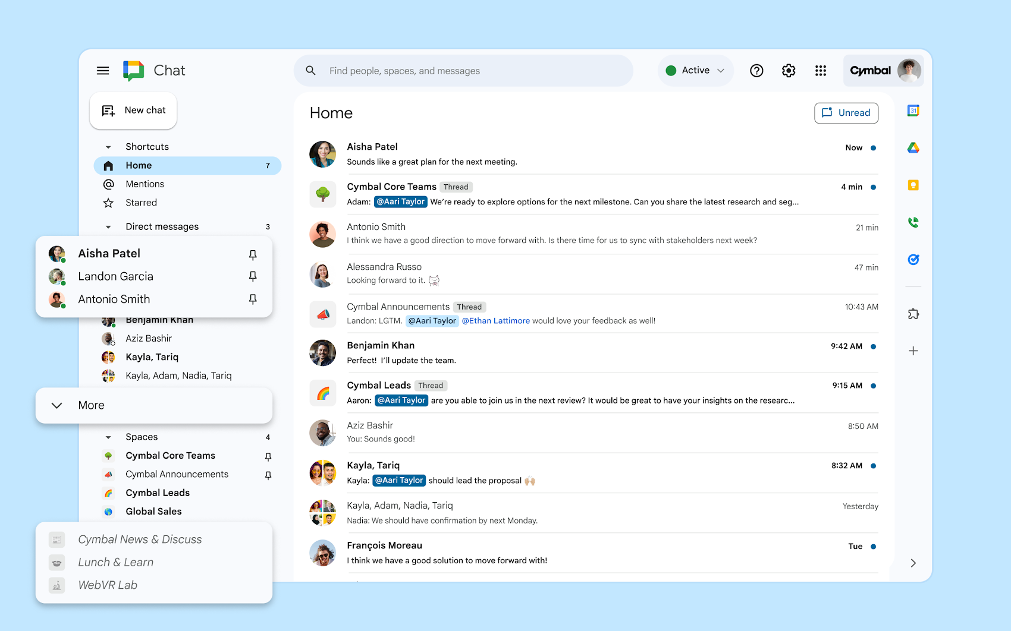1011x631 pixels.
Task: Open the Google apps grid
Action: click(821, 71)
